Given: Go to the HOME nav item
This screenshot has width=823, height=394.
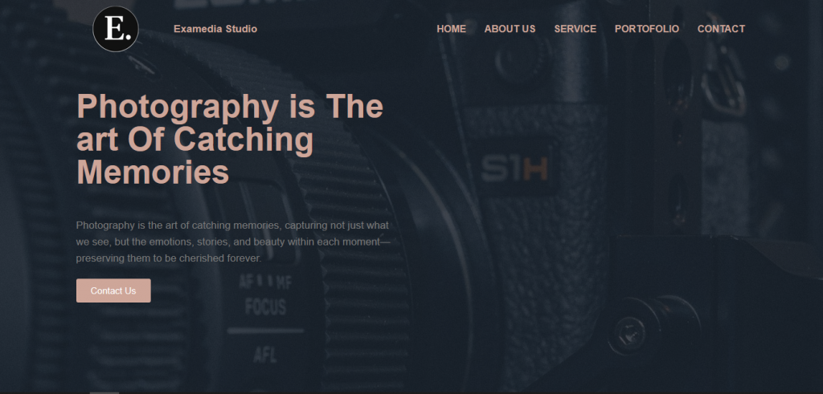Looking at the screenshot, I should (452, 29).
